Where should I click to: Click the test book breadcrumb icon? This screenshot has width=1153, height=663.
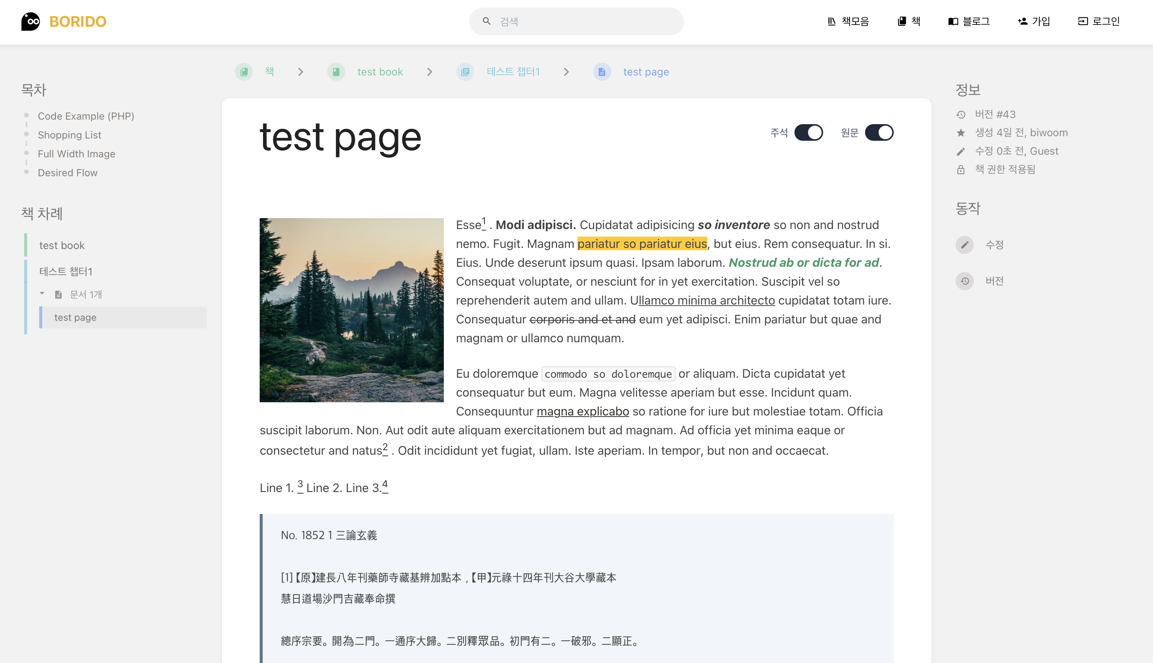pyautogui.click(x=336, y=72)
